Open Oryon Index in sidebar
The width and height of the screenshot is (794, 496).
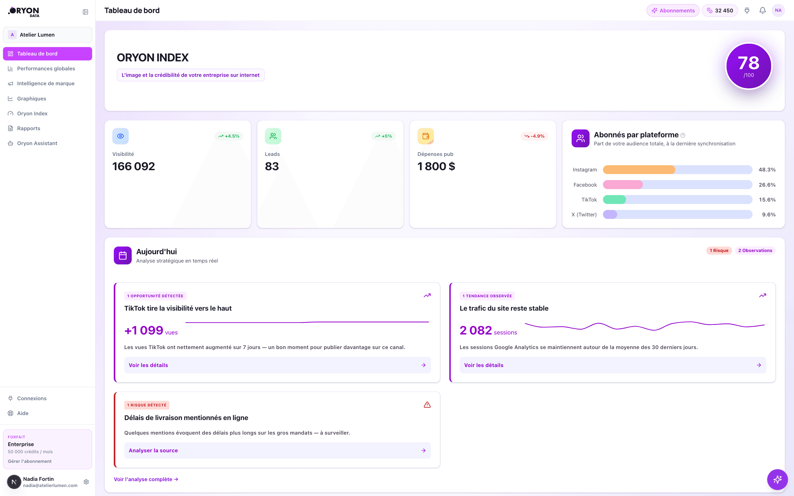pos(47,113)
